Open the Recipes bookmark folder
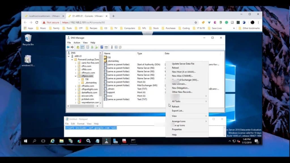 click(91, 28)
